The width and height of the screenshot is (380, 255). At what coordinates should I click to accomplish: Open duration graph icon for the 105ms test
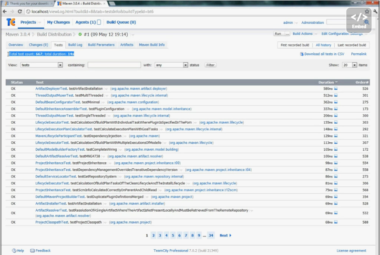pos(336,149)
